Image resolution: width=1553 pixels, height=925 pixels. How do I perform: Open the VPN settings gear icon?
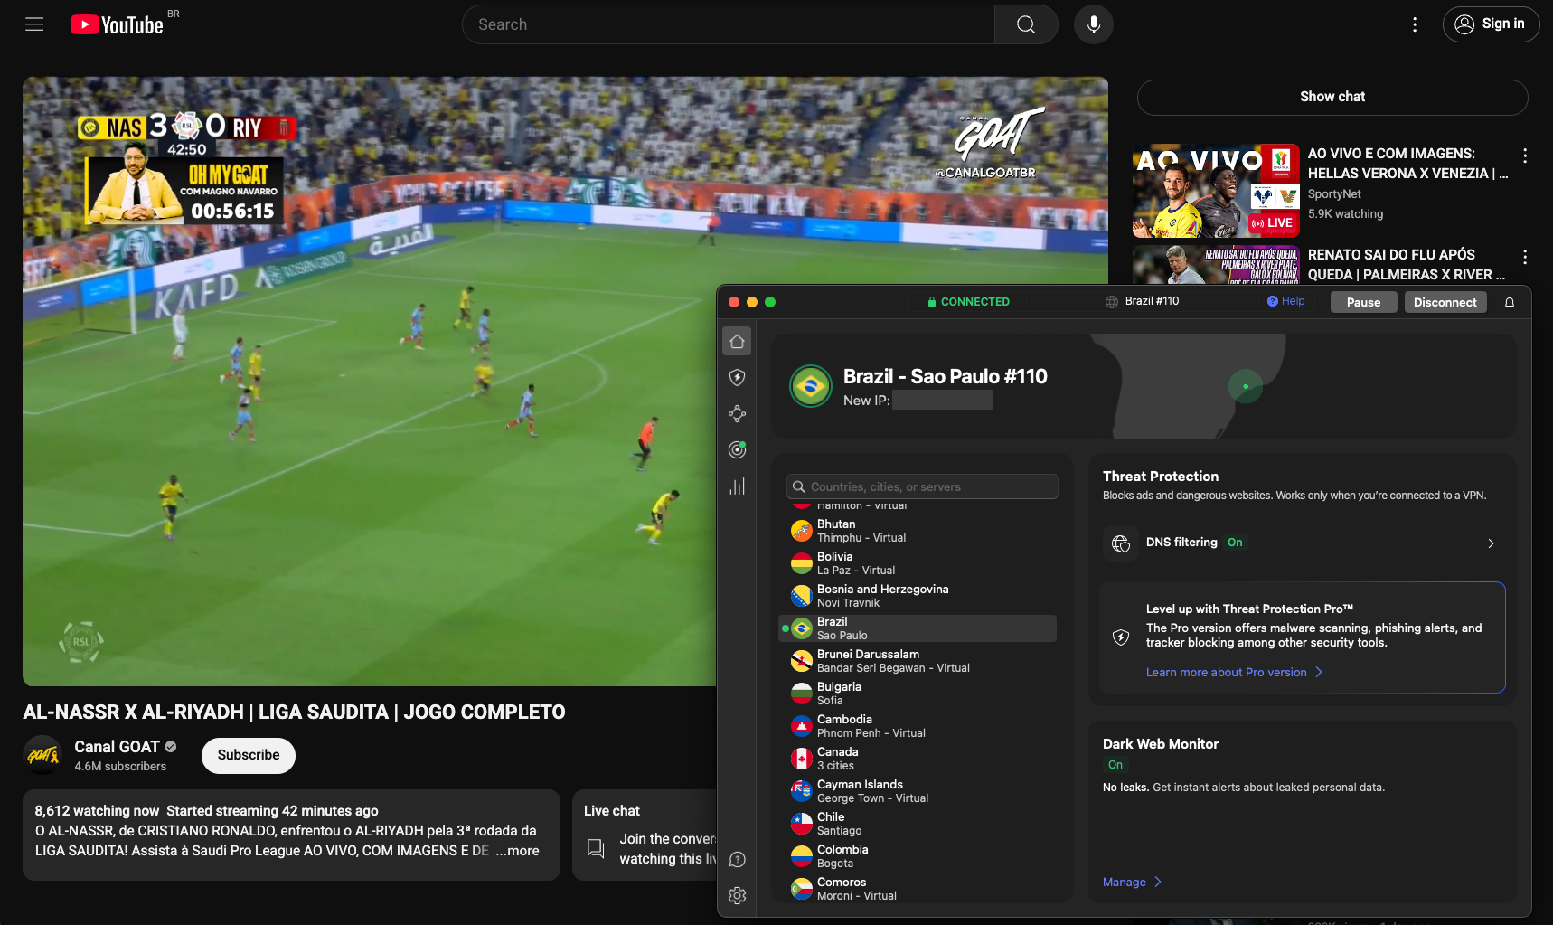point(737,895)
